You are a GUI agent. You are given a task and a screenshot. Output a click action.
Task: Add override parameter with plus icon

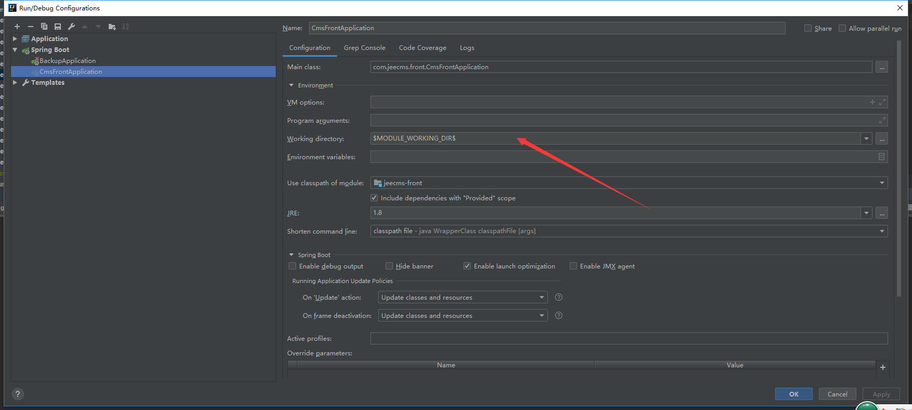[x=882, y=367]
